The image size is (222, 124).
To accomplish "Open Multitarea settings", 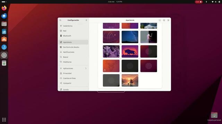I will [x=73, y=62].
